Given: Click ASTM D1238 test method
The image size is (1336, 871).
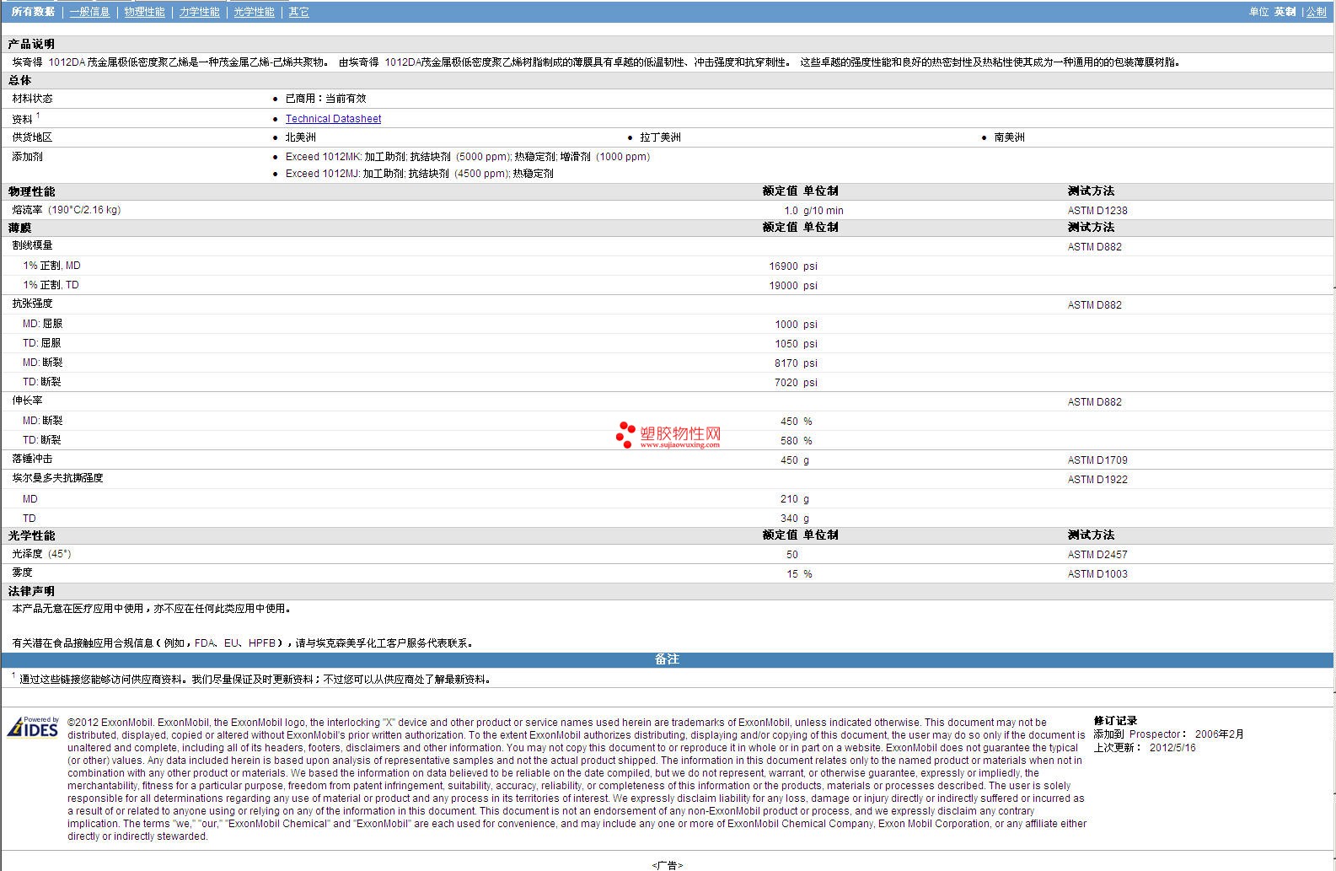Looking at the screenshot, I should (1097, 211).
